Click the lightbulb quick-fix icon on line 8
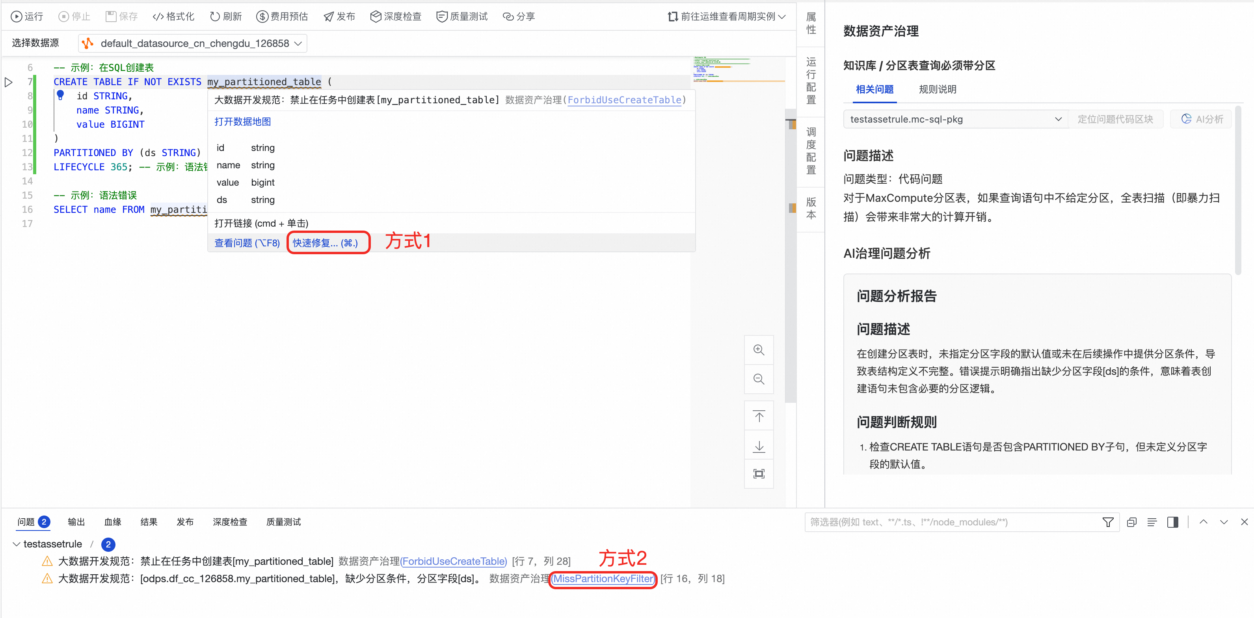This screenshot has height=618, width=1254. click(x=60, y=95)
